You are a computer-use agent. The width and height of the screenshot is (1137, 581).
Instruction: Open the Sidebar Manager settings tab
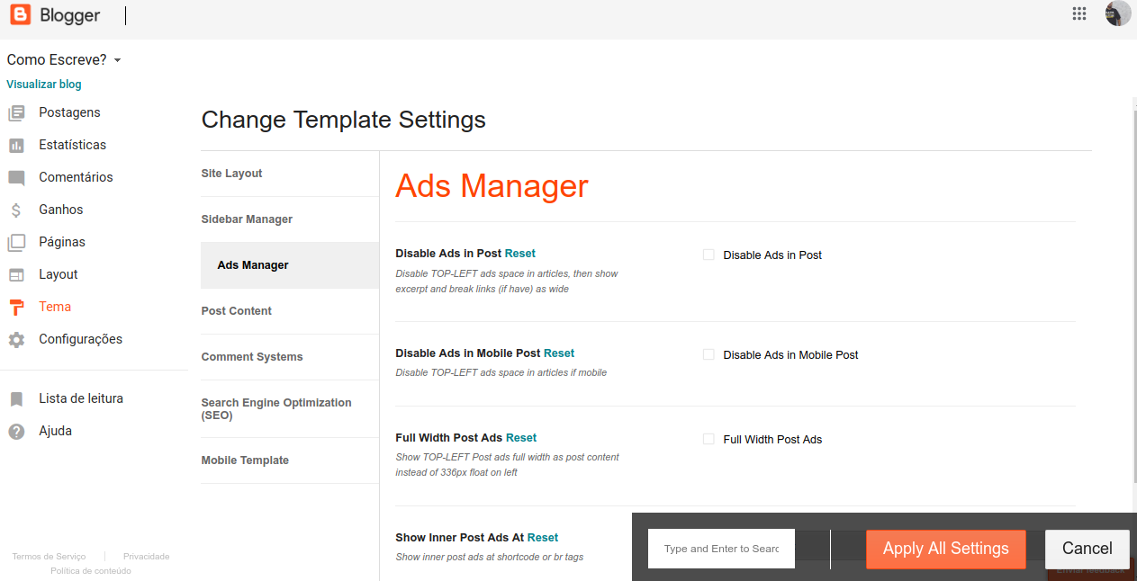(x=247, y=219)
